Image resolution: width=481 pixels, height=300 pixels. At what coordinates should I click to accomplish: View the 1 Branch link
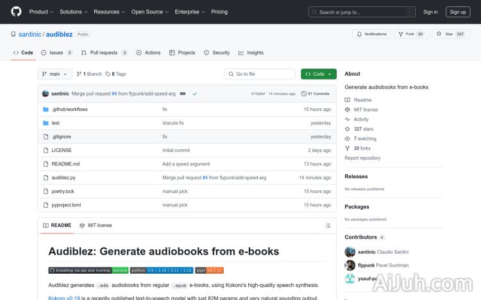[x=89, y=74]
